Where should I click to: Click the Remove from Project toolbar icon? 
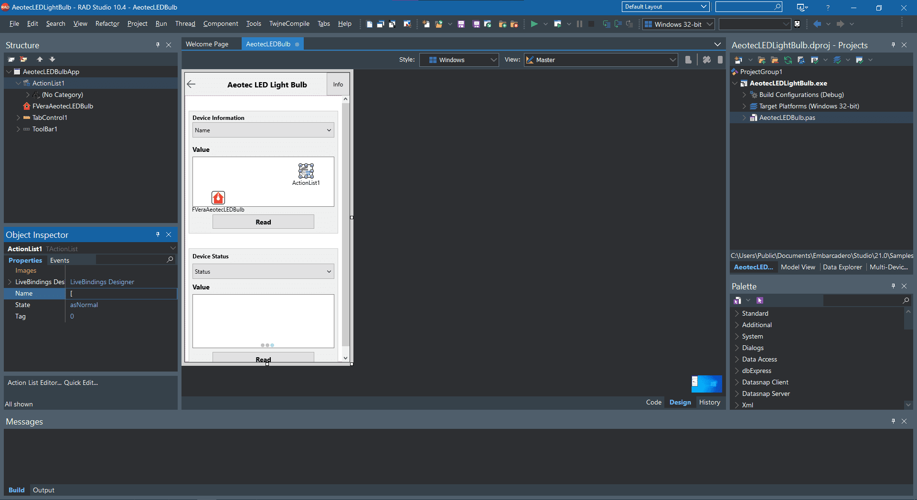pyautogui.click(x=514, y=24)
